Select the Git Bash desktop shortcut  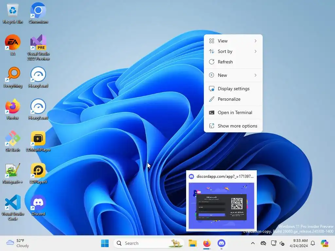13,141
